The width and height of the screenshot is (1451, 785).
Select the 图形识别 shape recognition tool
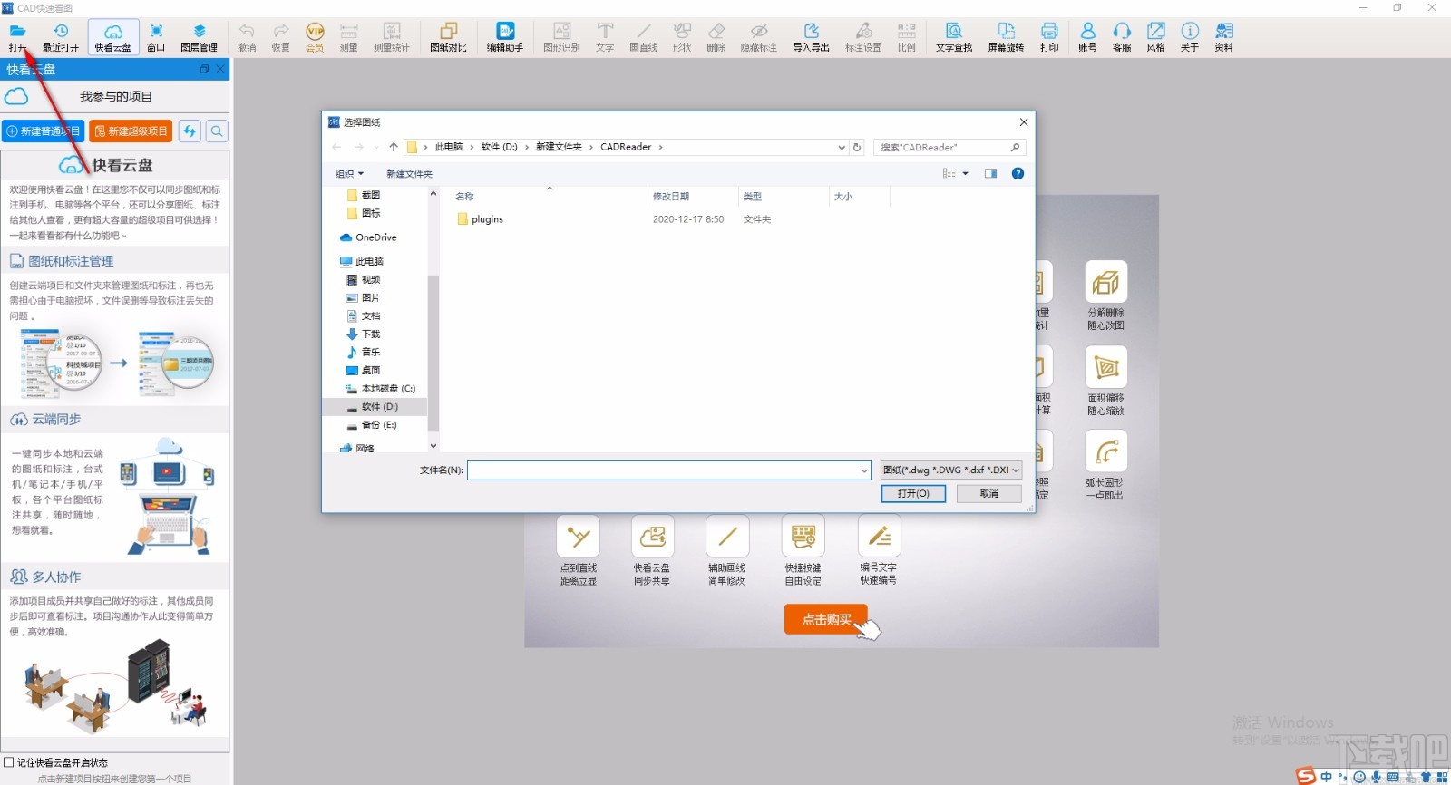[561, 36]
